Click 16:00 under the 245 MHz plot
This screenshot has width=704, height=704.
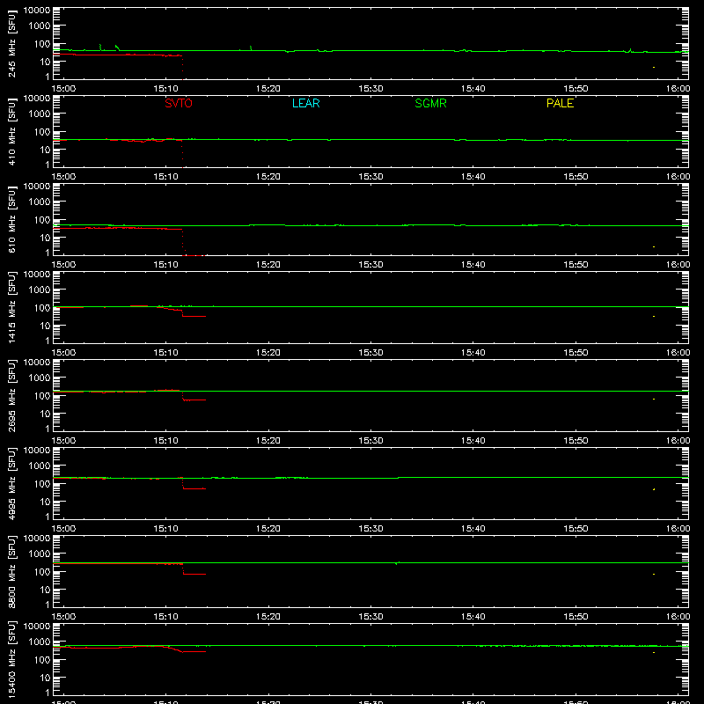coord(678,89)
